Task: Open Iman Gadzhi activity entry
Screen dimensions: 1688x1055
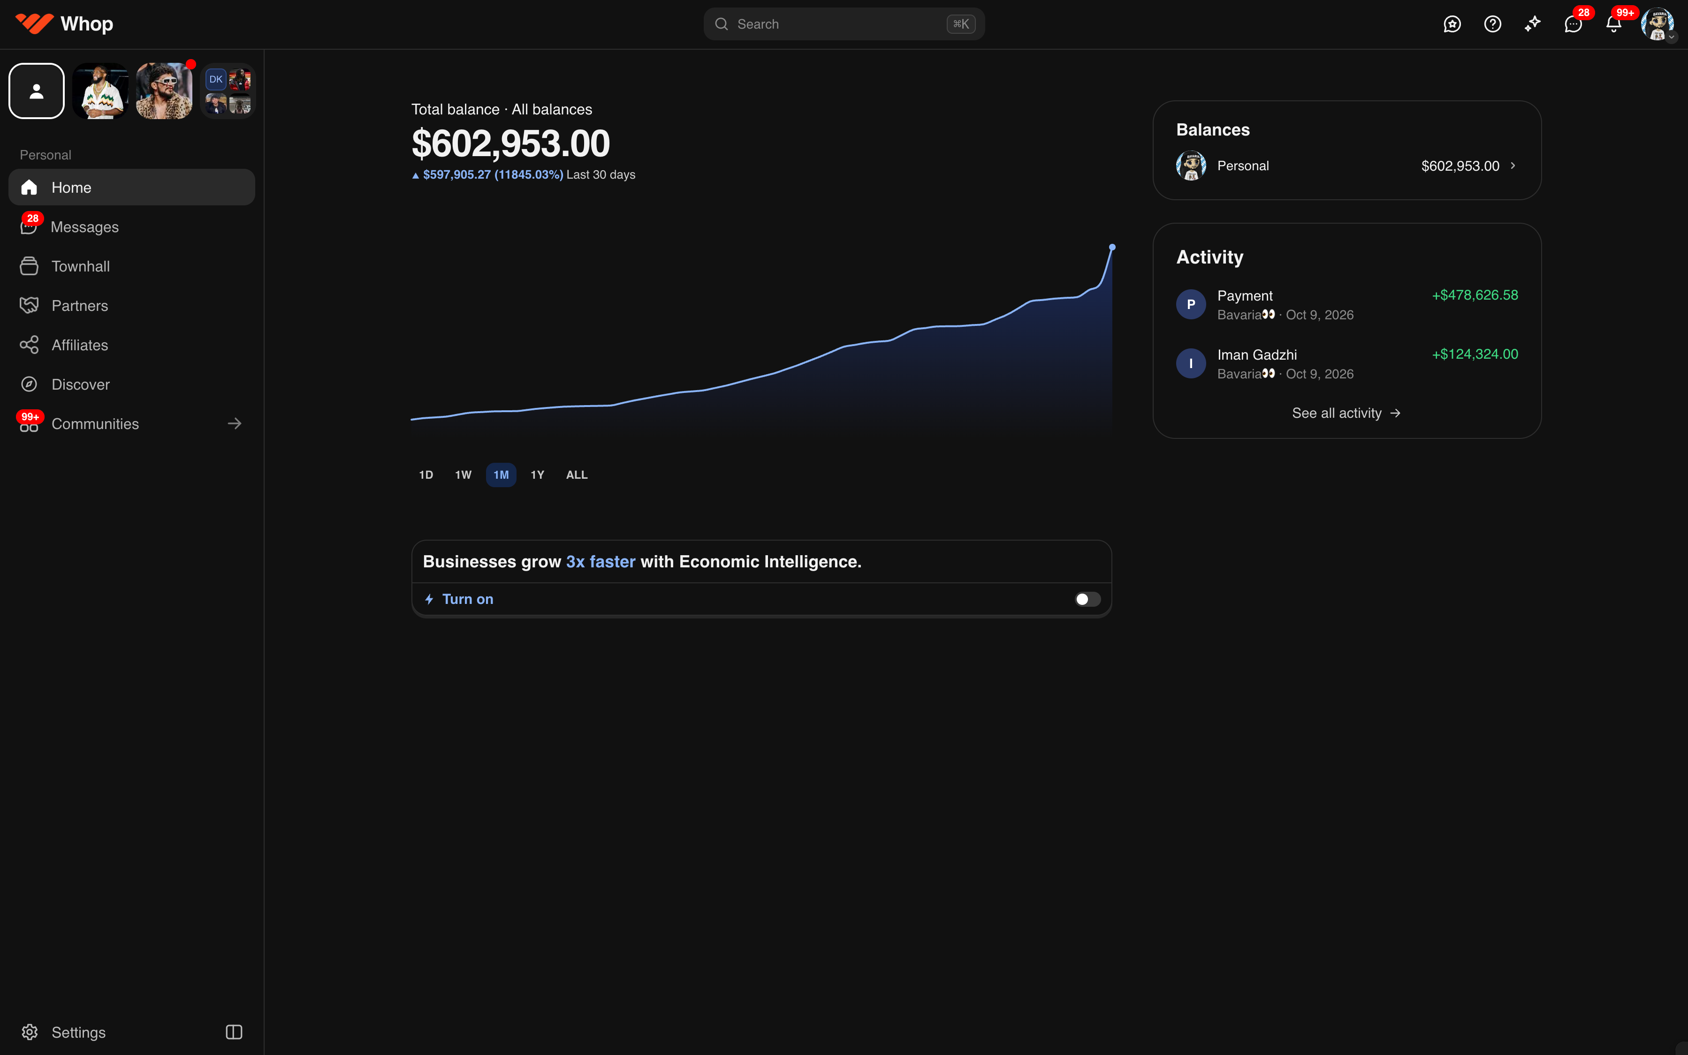Action: click(x=1346, y=363)
